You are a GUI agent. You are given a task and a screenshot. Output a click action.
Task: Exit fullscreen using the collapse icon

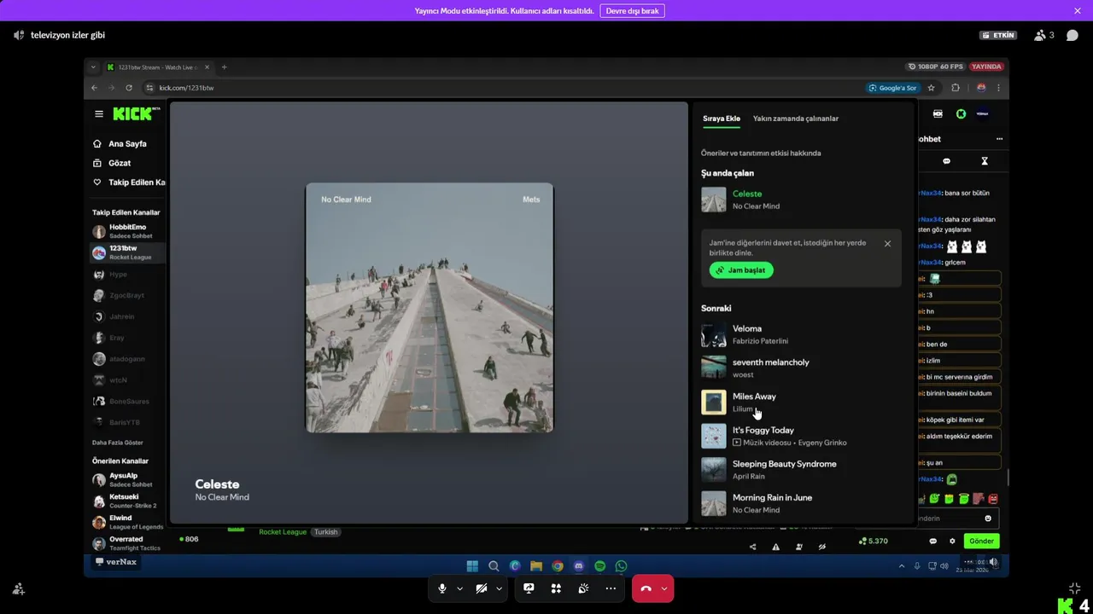(1074, 588)
